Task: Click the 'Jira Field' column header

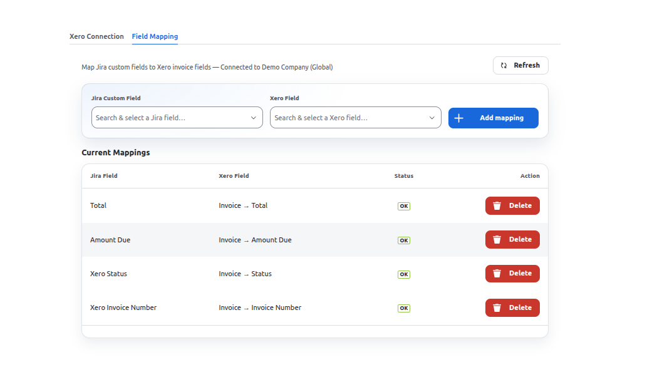Action: click(x=104, y=176)
